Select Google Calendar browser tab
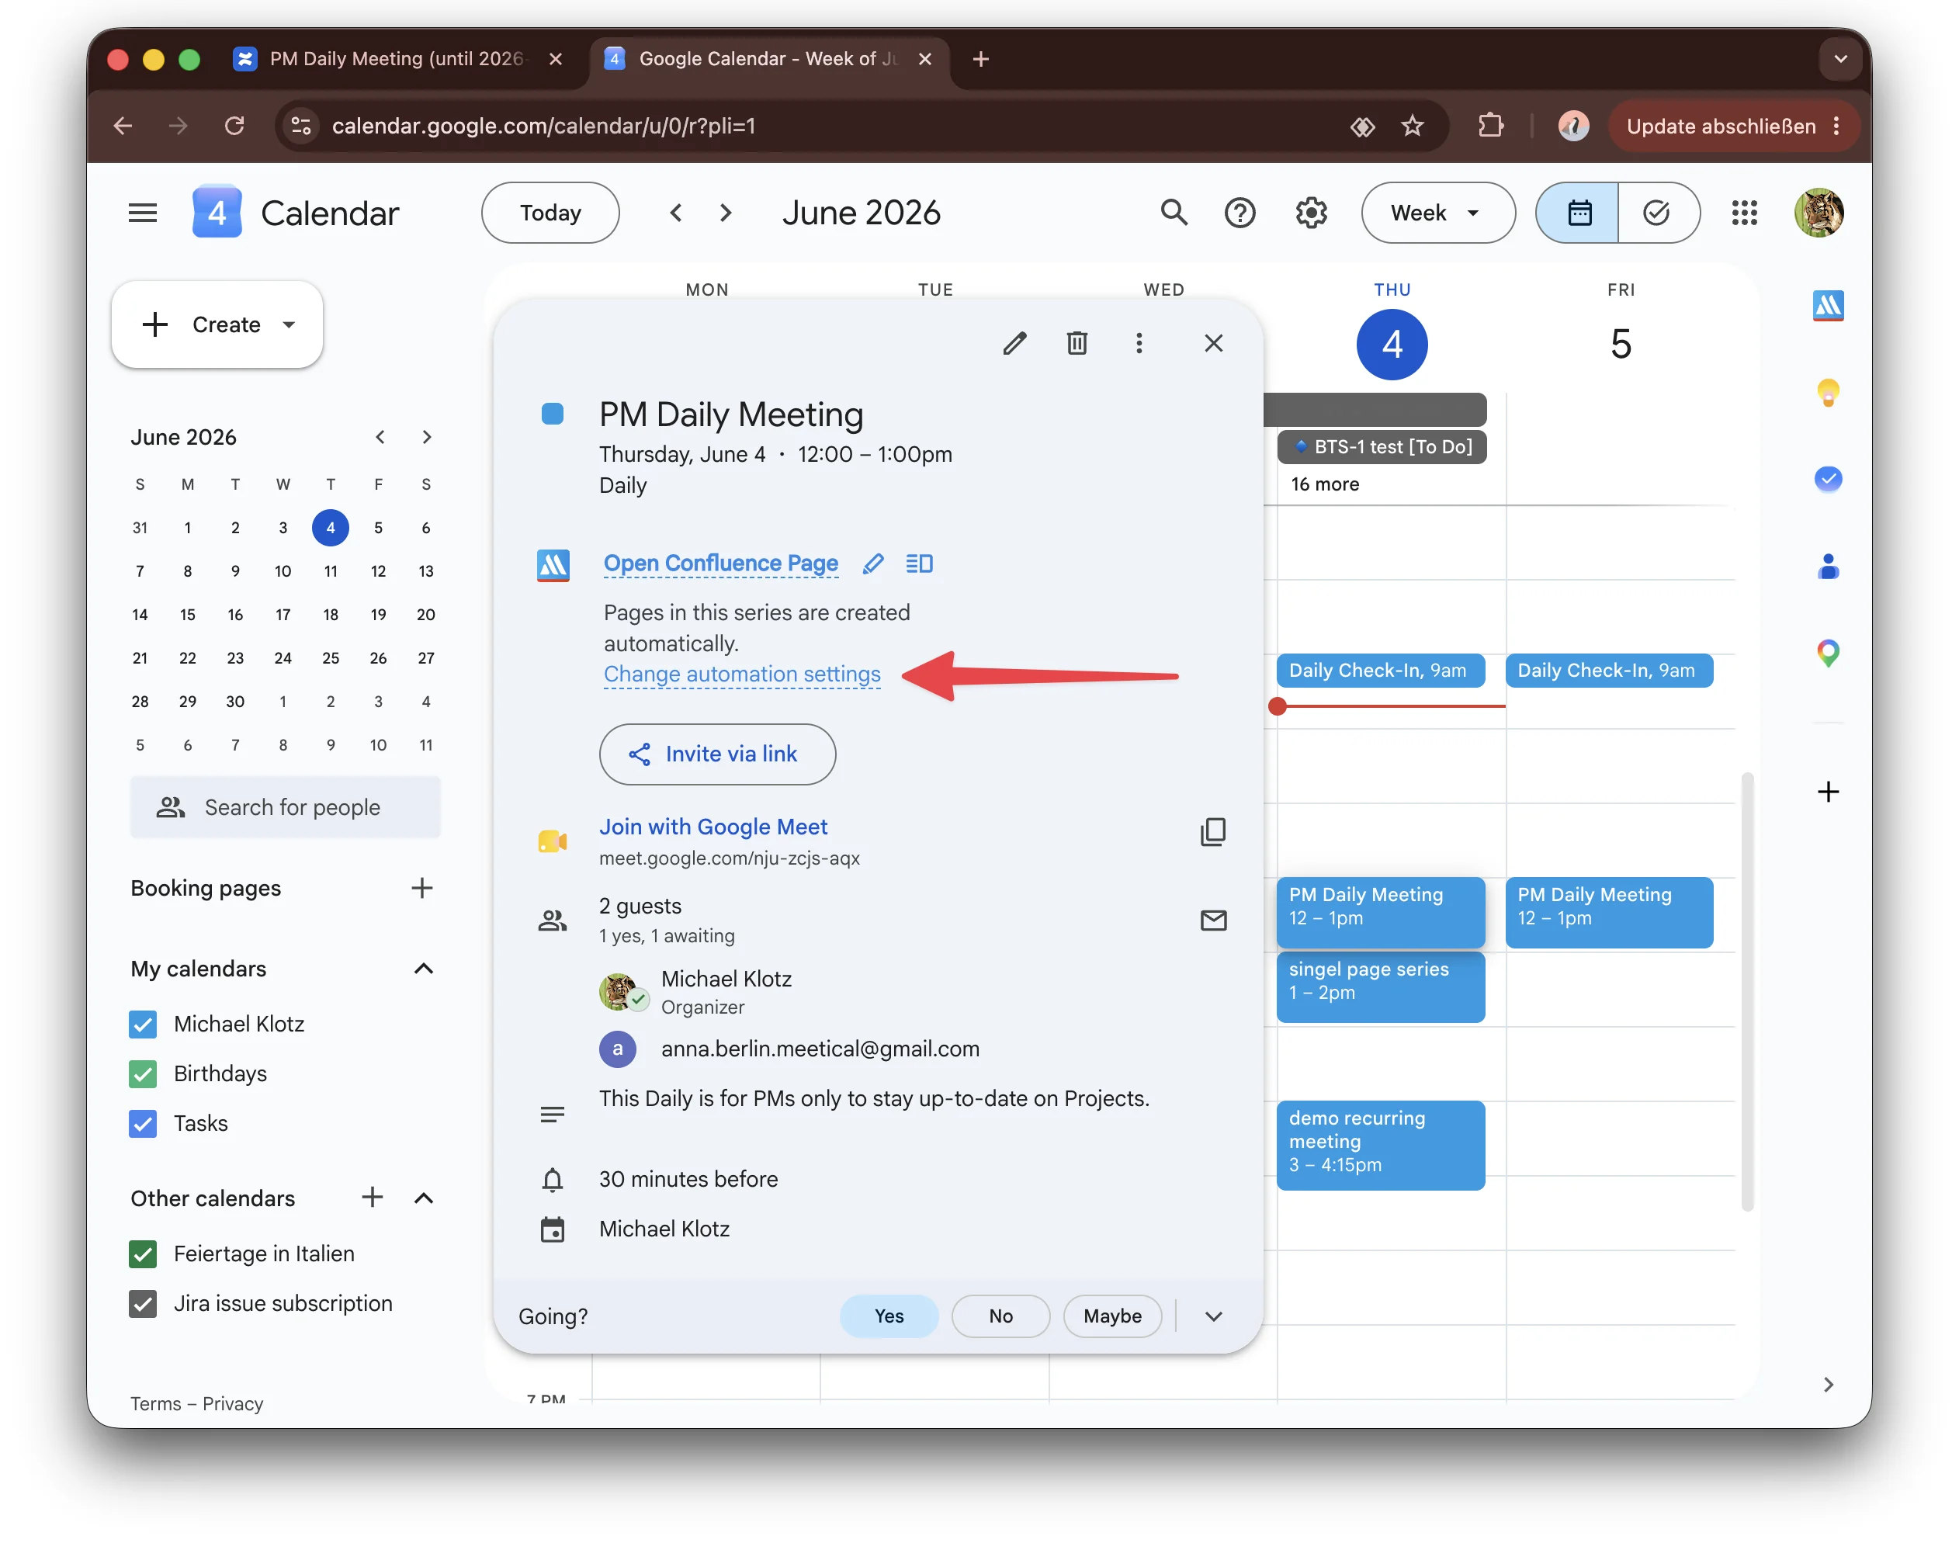The width and height of the screenshot is (1959, 1543). (768, 59)
